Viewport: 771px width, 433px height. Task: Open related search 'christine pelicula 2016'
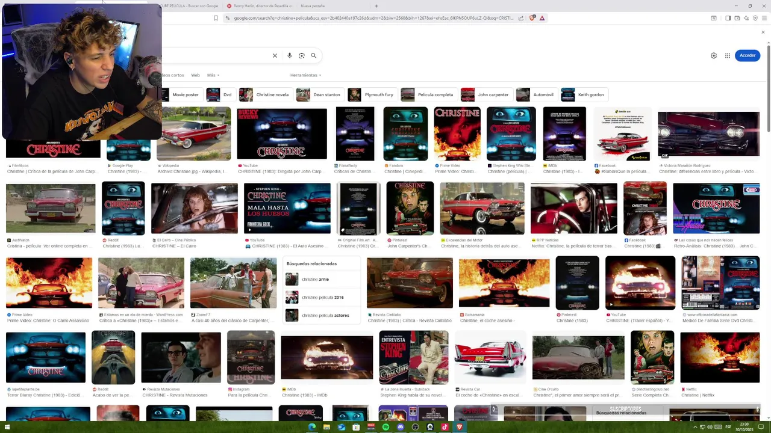(x=322, y=297)
